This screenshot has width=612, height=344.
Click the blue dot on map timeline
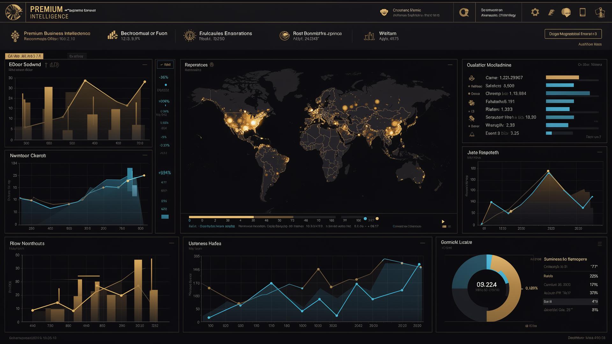pyautogui.click(x=365, y=219)
